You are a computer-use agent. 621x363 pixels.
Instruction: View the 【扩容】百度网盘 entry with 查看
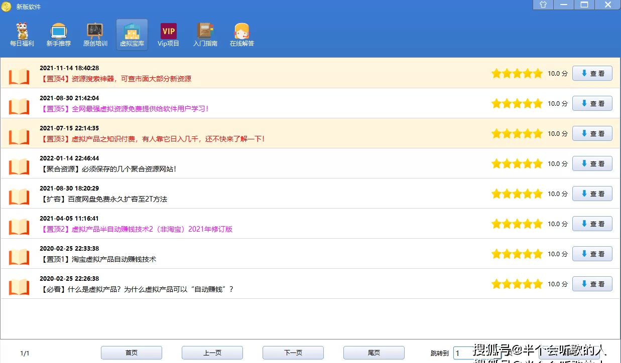(x=592, y=194)
